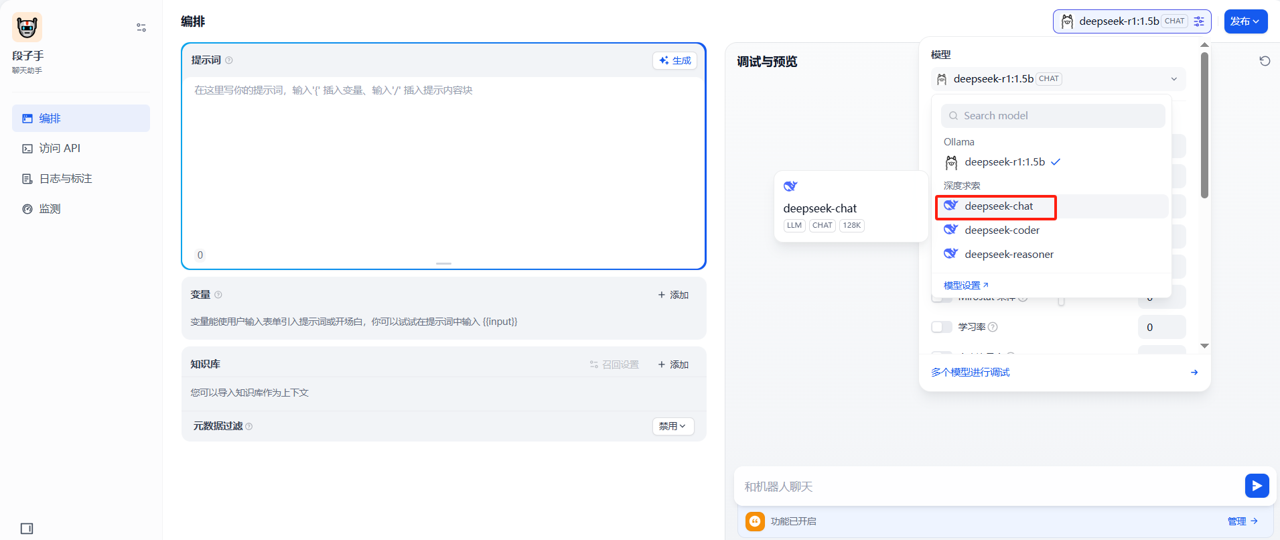Open the 禁用 metadata filter dropdown

[673, 426]
